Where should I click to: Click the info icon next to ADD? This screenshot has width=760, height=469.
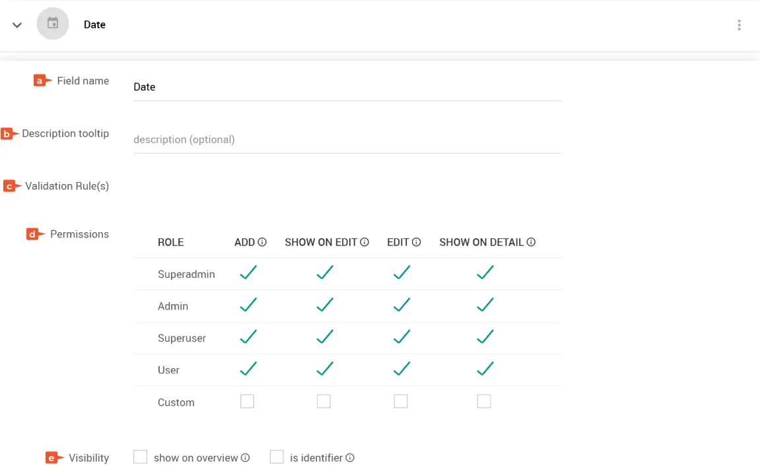coord(262,242)
